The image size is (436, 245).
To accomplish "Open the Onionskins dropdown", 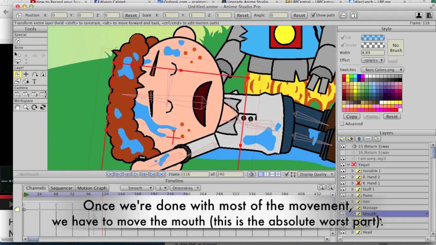I will click(x=185, y=188).
